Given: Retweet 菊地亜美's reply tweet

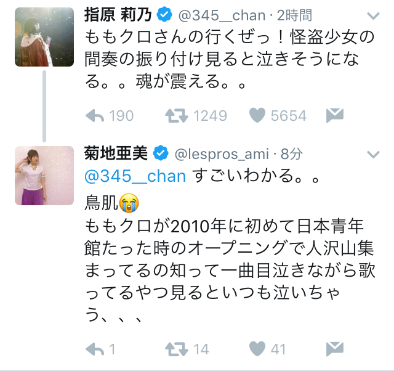Looking at the screenshot, I should [x=177, y=349].
